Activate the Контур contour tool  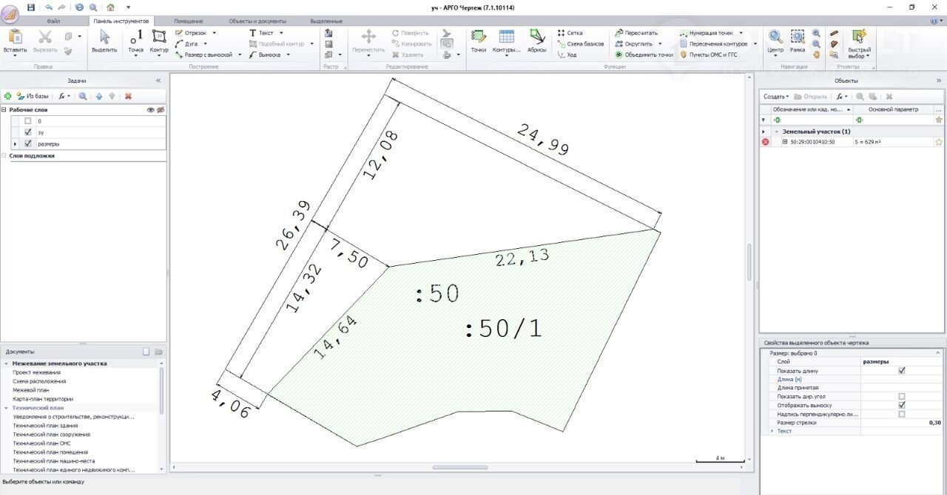coord(159,41)
